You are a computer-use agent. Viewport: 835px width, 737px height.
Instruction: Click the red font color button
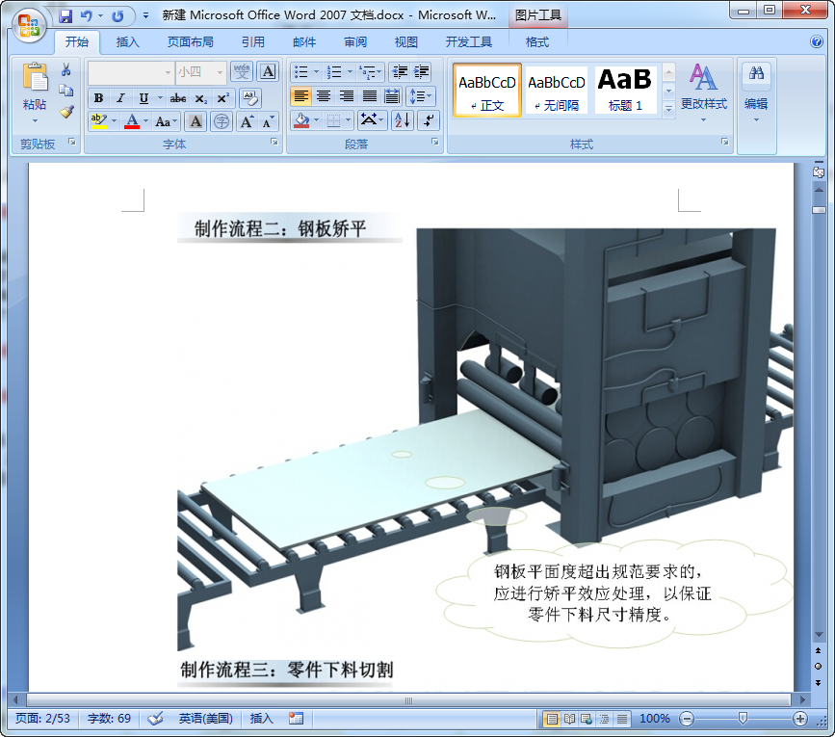132,122
